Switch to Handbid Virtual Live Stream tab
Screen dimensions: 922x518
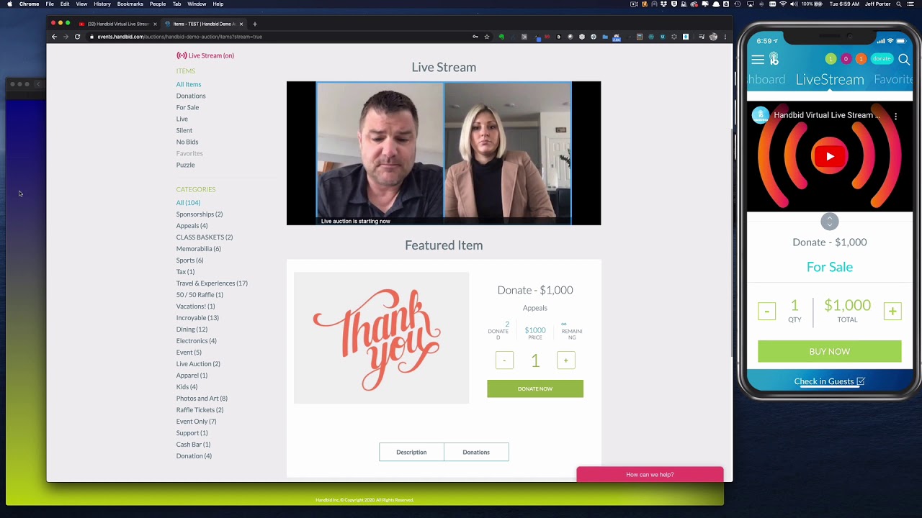click(x=117, y=24)
